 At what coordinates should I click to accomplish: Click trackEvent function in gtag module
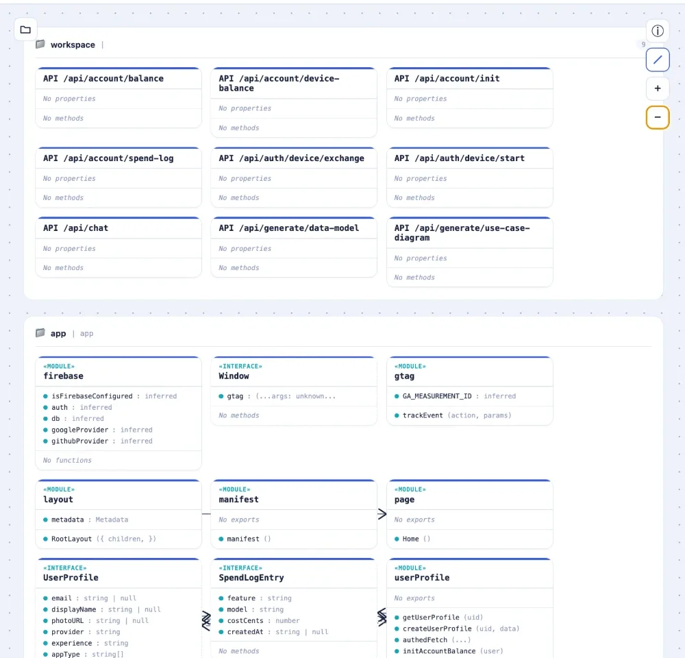pos(453,415)
